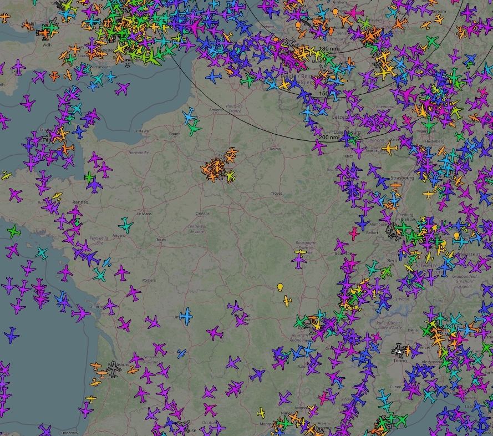
Task: Click the Poitiers city label
Action: [x=149, y=280]
